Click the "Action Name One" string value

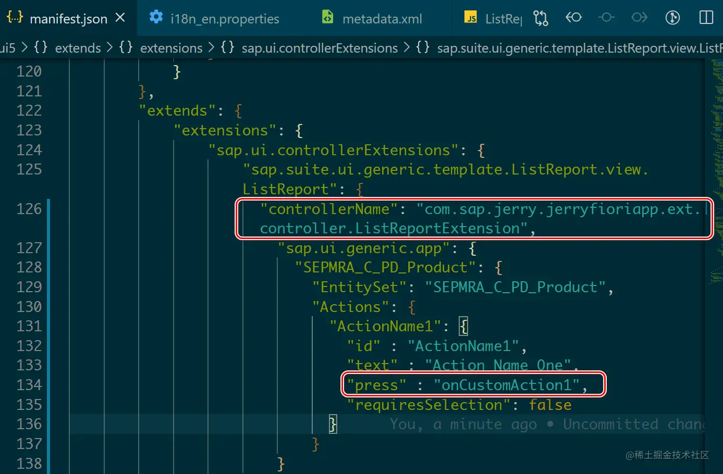(498, 365)
